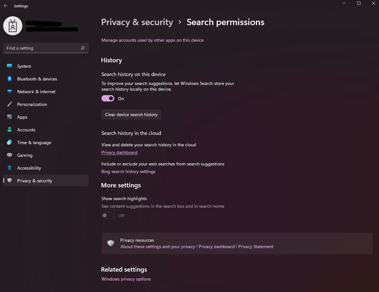Click the Bluetooth icon in sidebar

[x=9, y=79]
